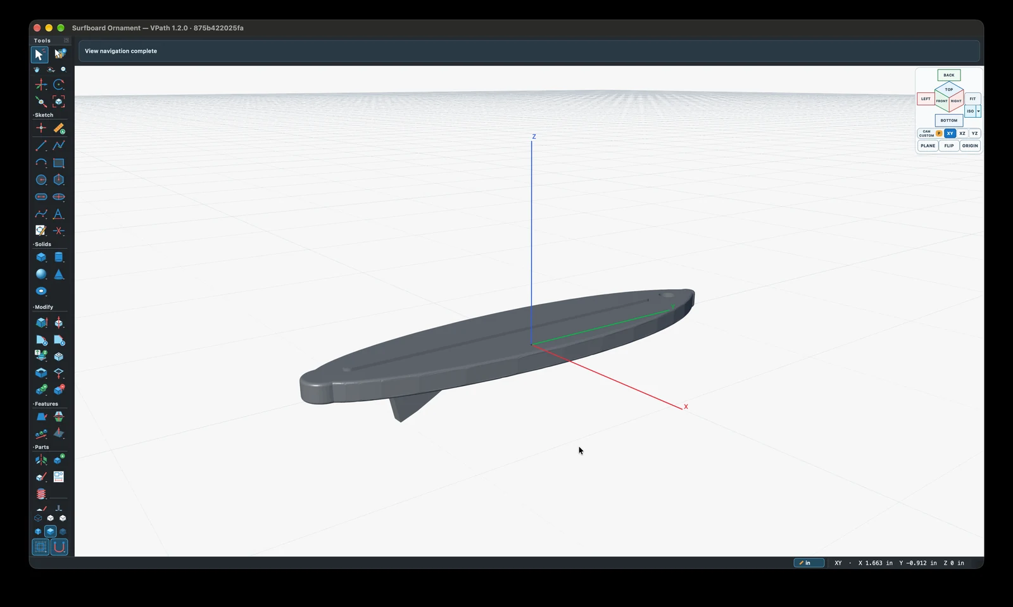Select the Arc sketch tool
Screen dimensions: 1013x607
coord(41,163)
